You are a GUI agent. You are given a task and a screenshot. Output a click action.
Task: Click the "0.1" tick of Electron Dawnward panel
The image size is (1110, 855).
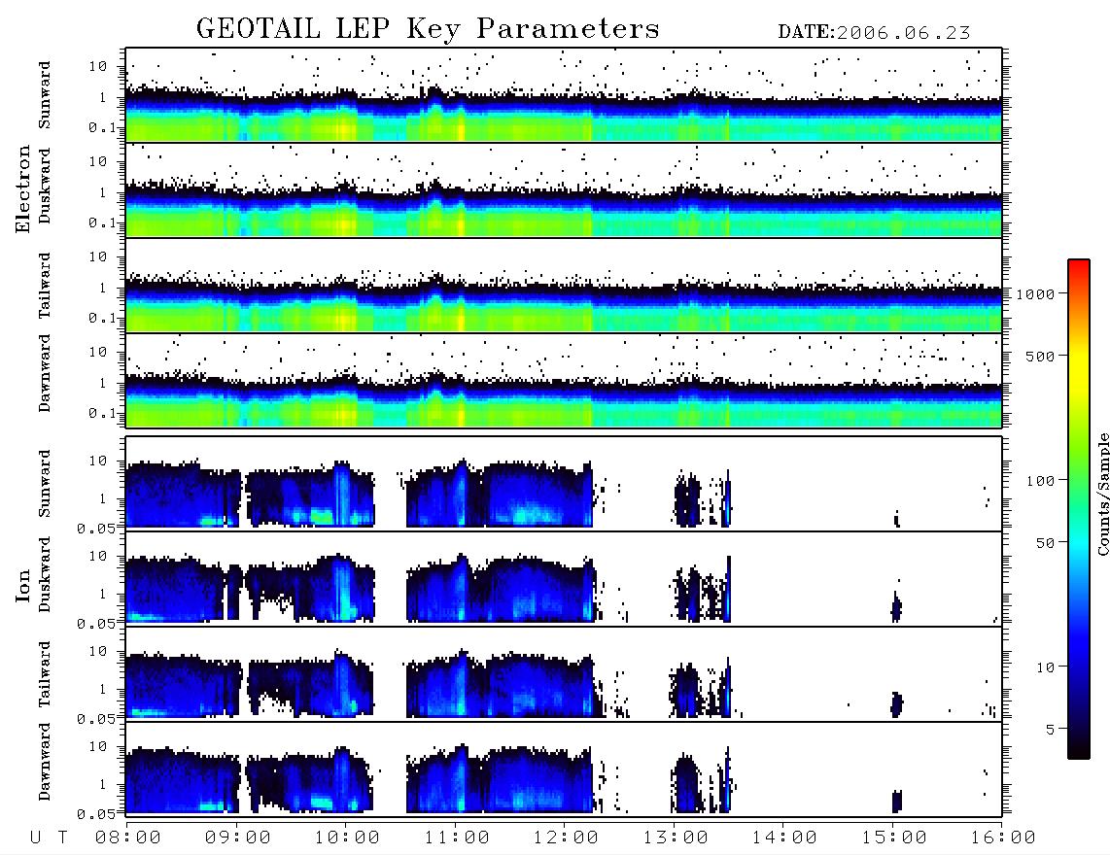[x=103, y=413]
